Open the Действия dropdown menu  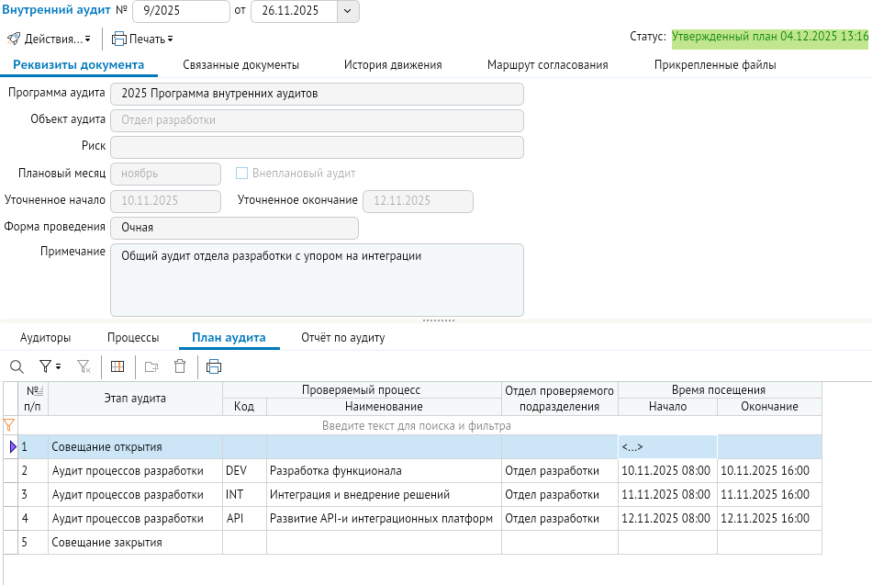point(49,39)
